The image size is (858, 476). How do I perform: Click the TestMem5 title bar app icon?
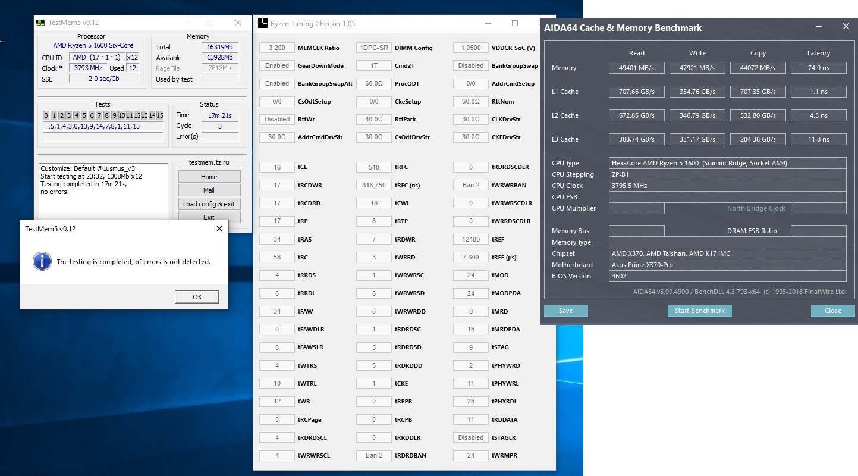click(x=40, y=23)
